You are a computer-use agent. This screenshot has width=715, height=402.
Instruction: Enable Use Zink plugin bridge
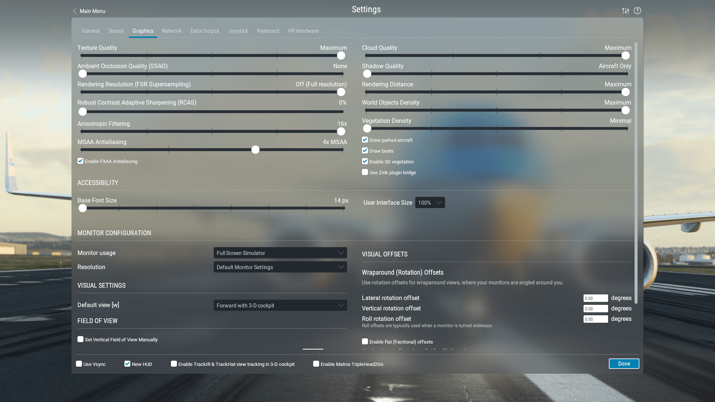point(365,172)
